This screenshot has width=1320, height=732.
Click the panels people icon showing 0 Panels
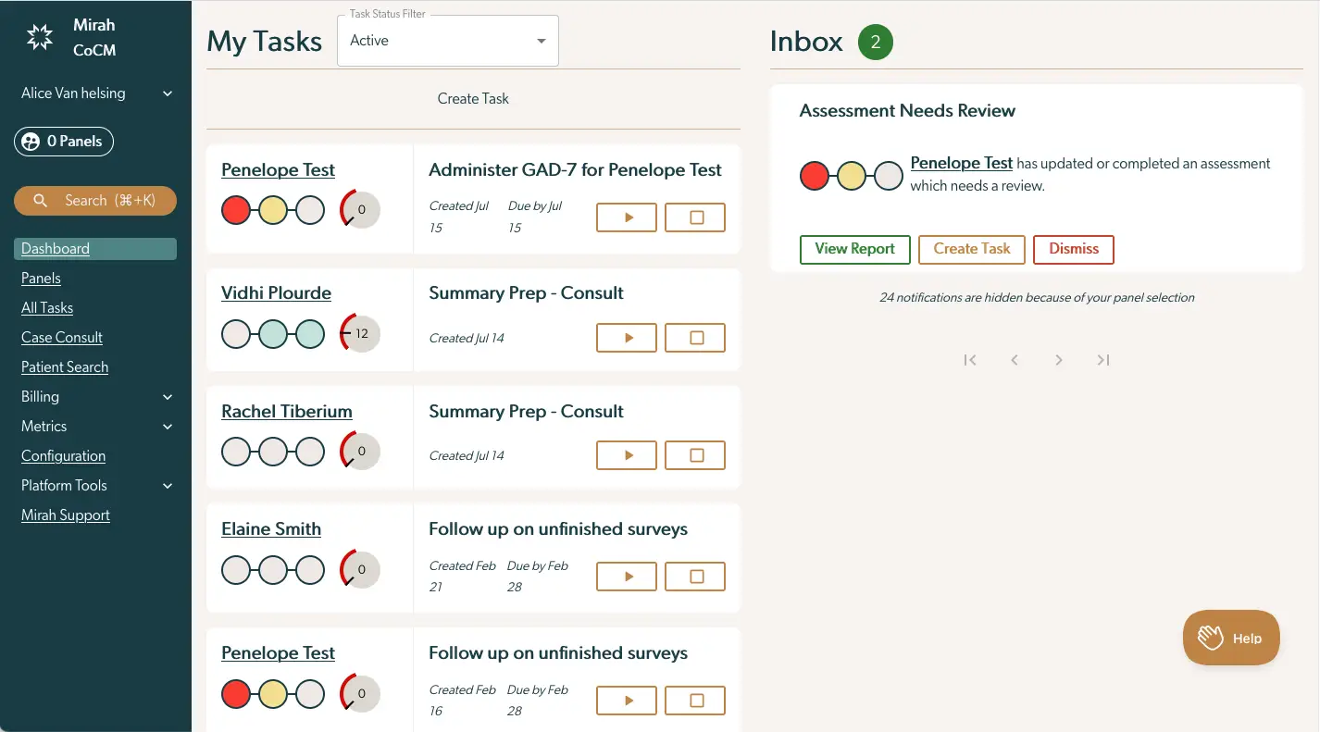[x=30, y=141]
